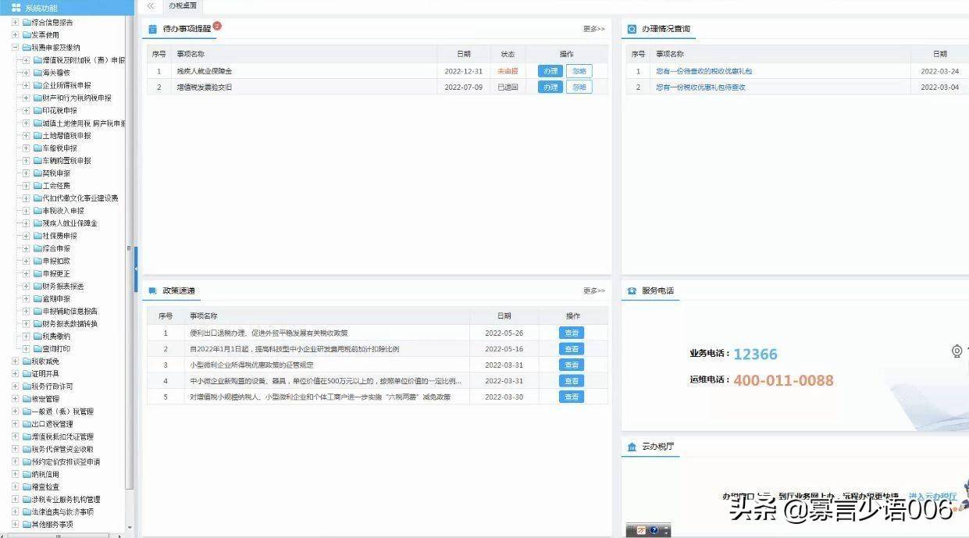969x538 pixels.
Task: Click the folder icon of 查询打印
Action: coord(37,348)
